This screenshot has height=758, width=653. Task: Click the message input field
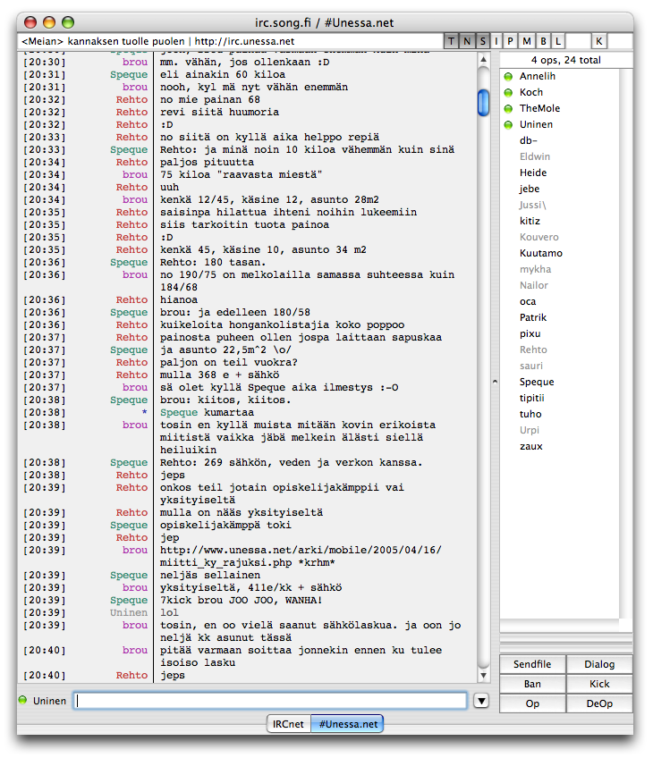pyautogui.click(x=270, y=701)
